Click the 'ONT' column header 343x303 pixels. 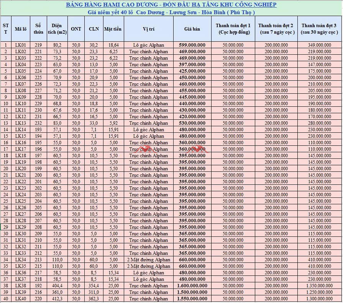(76, 29)
